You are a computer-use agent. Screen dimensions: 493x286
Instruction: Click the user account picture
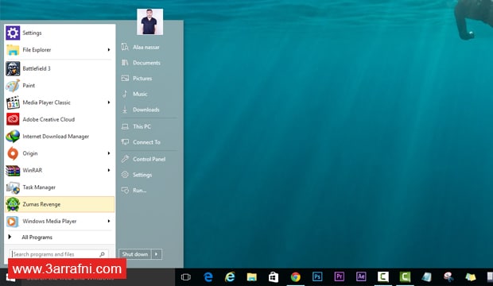click(x=150, y=21)
